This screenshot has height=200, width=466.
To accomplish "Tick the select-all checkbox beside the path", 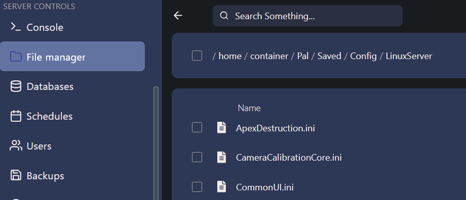I will tap(197, 56).
